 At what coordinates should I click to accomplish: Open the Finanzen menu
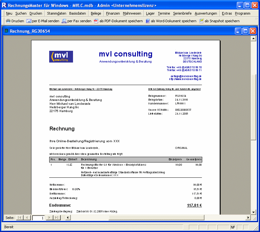coord(113,13)
